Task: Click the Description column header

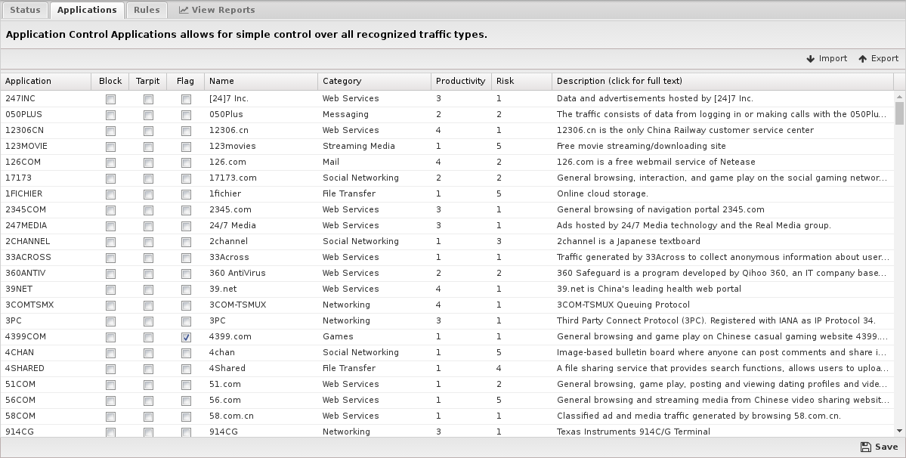Action: click(723, 81)
